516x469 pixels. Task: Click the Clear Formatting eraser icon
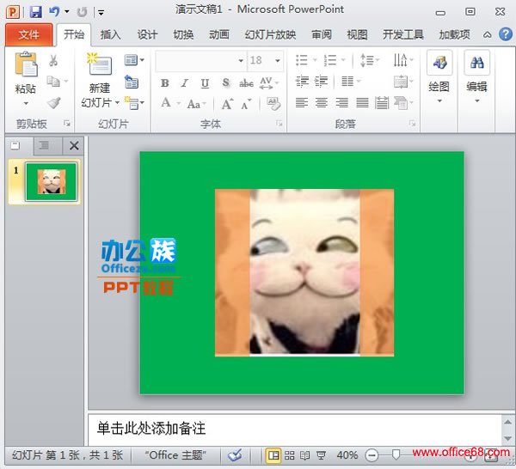click(x=273, y=104)
